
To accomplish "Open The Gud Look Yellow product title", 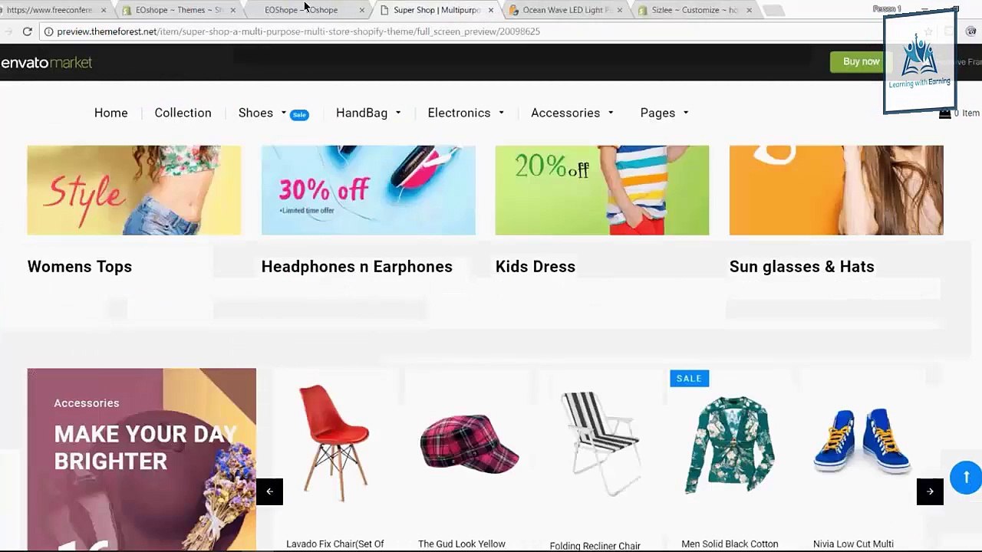I will (x=462, y=544).
